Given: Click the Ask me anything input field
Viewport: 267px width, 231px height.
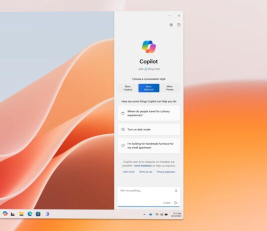Looking at the screenshot, I should click(148, 197).
